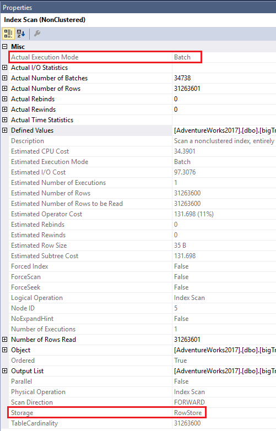Expand the Output List property
The width and height of the screenshot is (276, 431).
4,370
